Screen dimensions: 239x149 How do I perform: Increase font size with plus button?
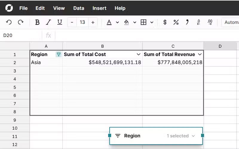[x=93, y=22]
